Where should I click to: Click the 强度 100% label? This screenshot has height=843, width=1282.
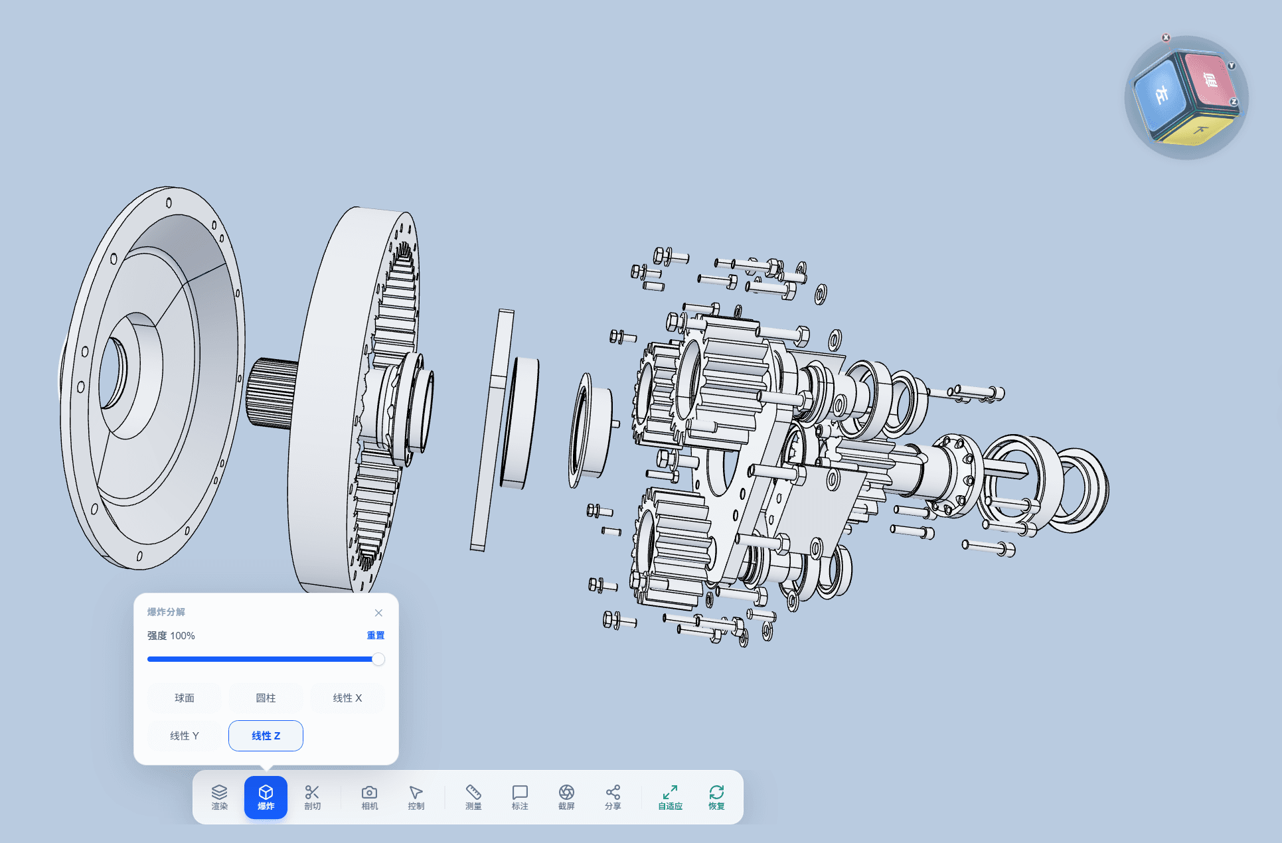point(171,635)
